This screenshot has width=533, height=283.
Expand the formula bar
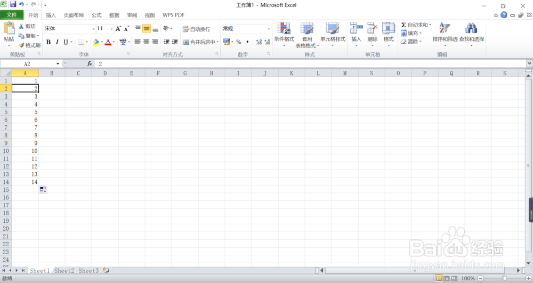coord(529,63)
